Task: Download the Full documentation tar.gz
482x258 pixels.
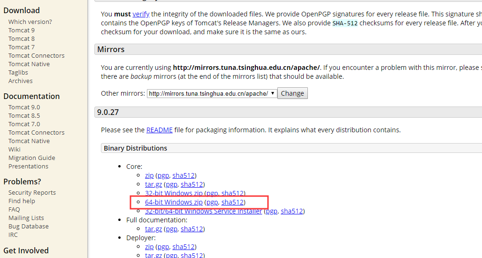Action: click(153, 229)
